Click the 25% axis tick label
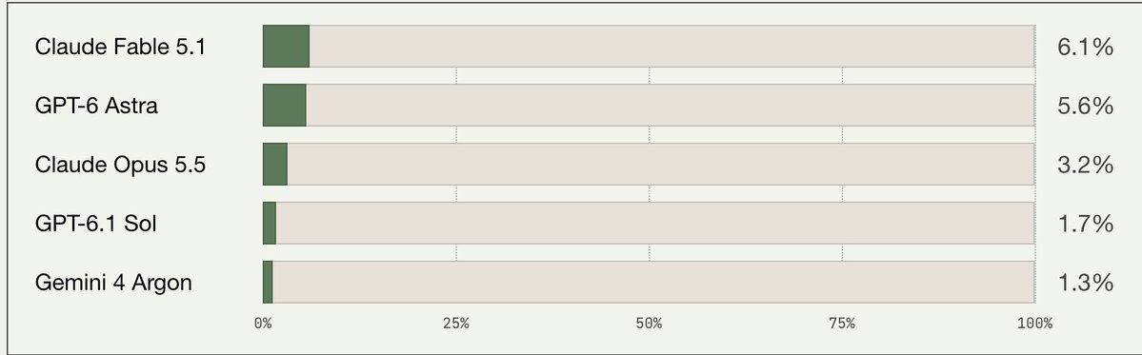 coord(456,324)
